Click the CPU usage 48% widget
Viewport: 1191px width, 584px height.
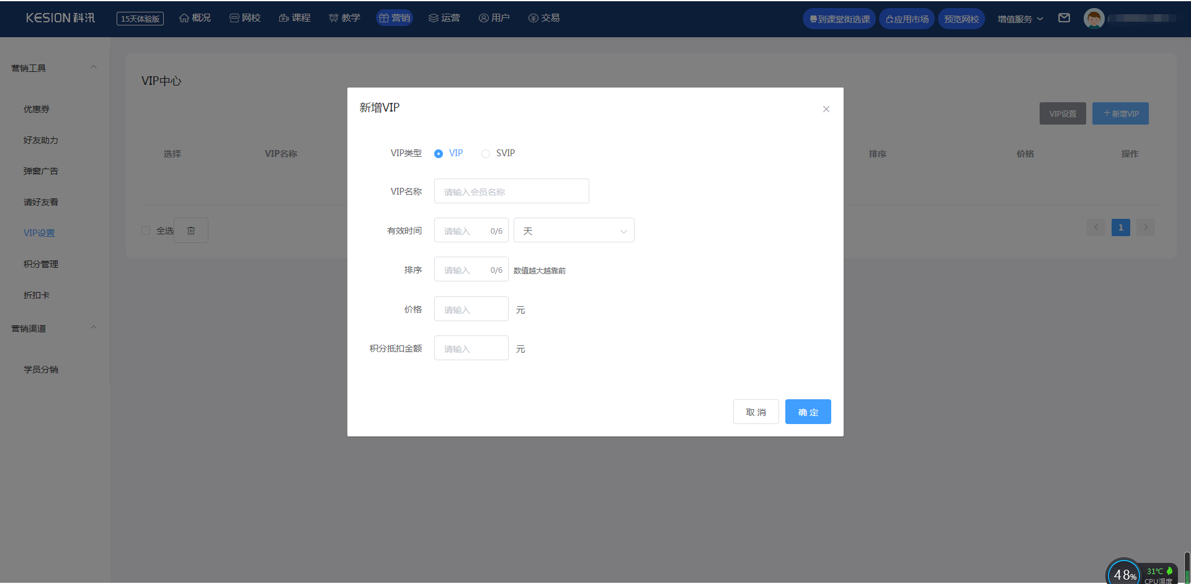(x=1124, y=573)
